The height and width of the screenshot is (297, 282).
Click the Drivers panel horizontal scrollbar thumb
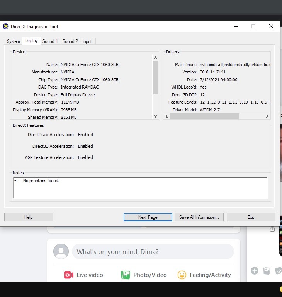point(204,116)
